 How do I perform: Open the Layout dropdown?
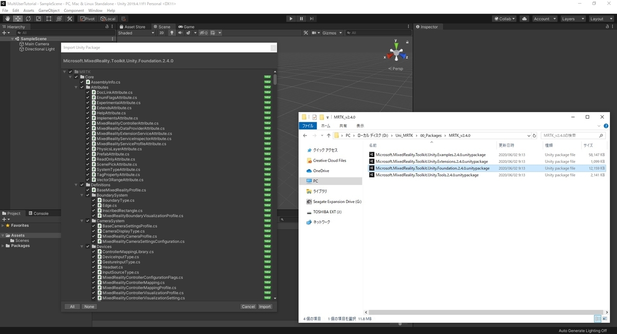pyautogui.click(x=601, y=18)
